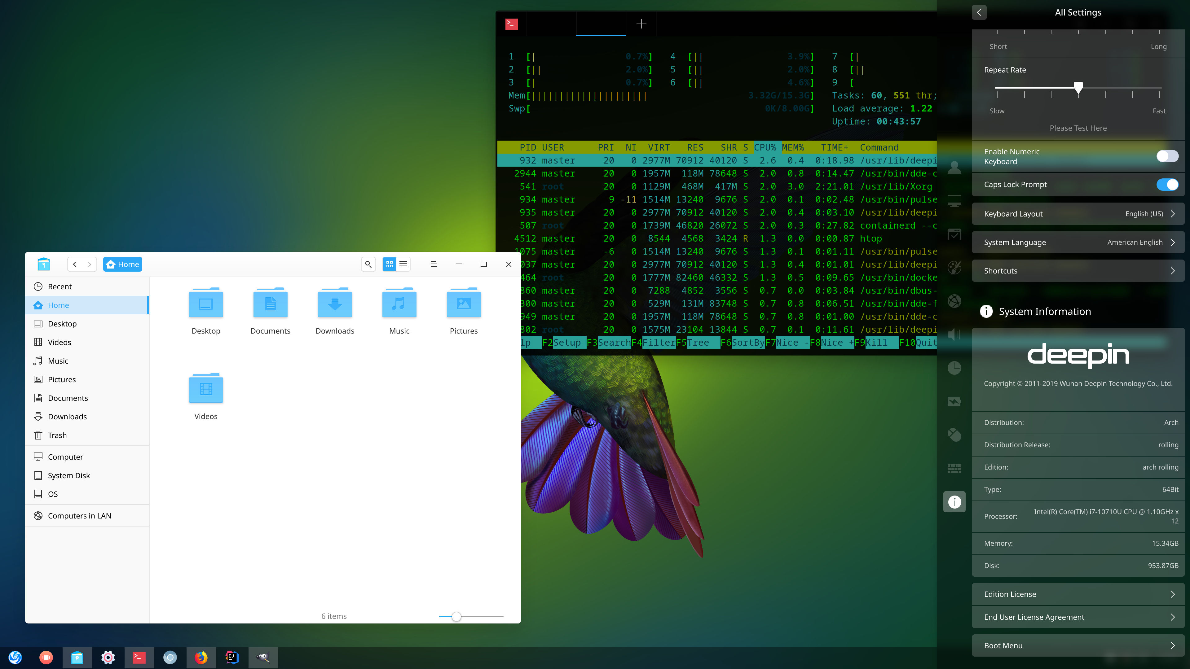Expand the Shortcuts settings section
Image resolution: width=1190 pixels, height=669 pixels.
click(1078, 270)
